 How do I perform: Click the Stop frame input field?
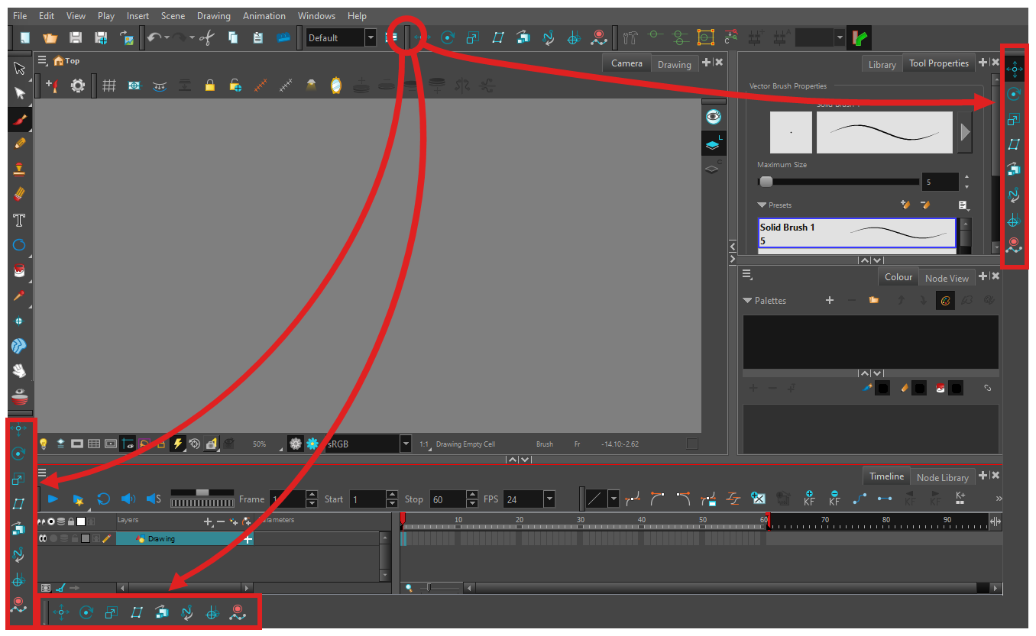click(447, 499)
